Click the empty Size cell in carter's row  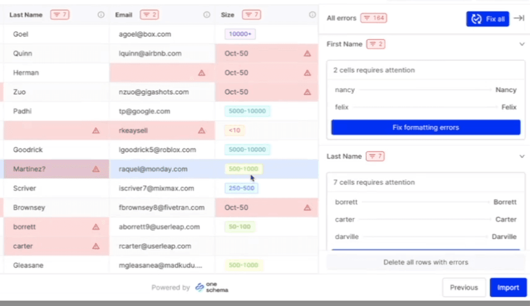[x=267, y=246]
